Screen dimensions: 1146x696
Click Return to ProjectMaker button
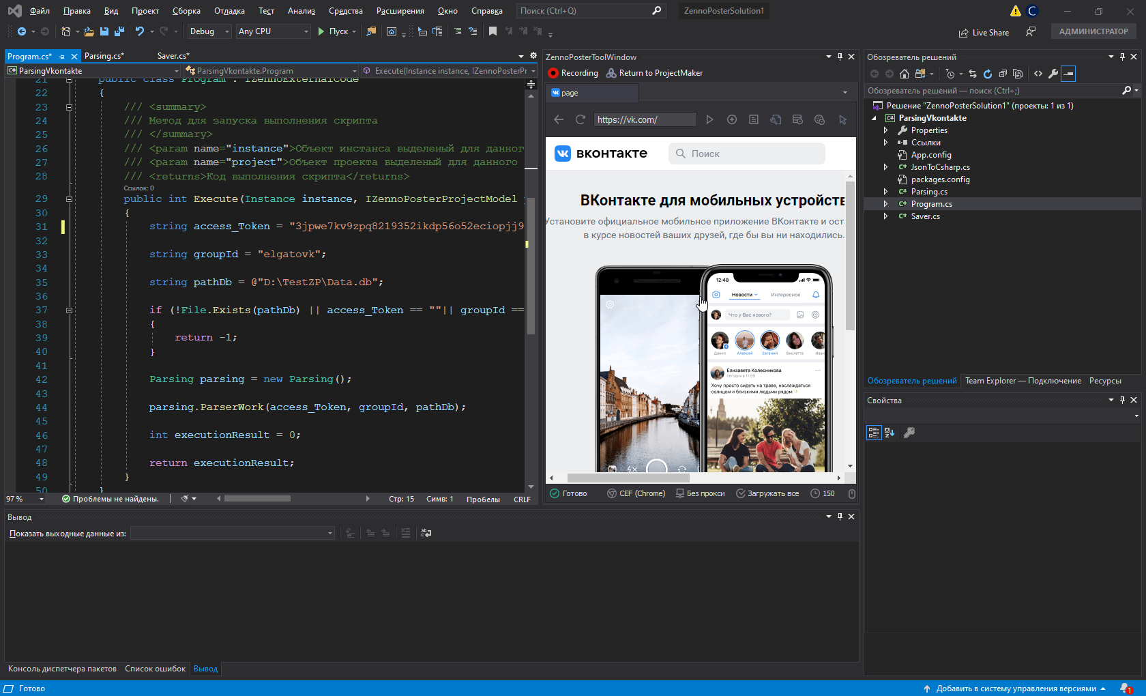click(654, 73)
